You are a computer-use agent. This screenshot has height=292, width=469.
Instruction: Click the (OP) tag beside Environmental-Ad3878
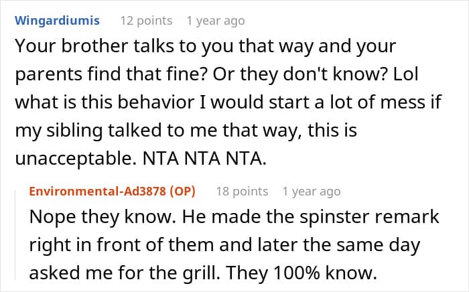(182, 192)
